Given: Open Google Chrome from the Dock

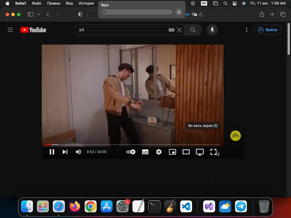Looking at the screenshot, I should click(91, 206).
